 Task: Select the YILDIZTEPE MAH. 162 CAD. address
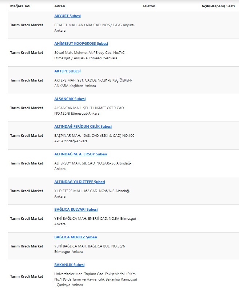[92, 194]
